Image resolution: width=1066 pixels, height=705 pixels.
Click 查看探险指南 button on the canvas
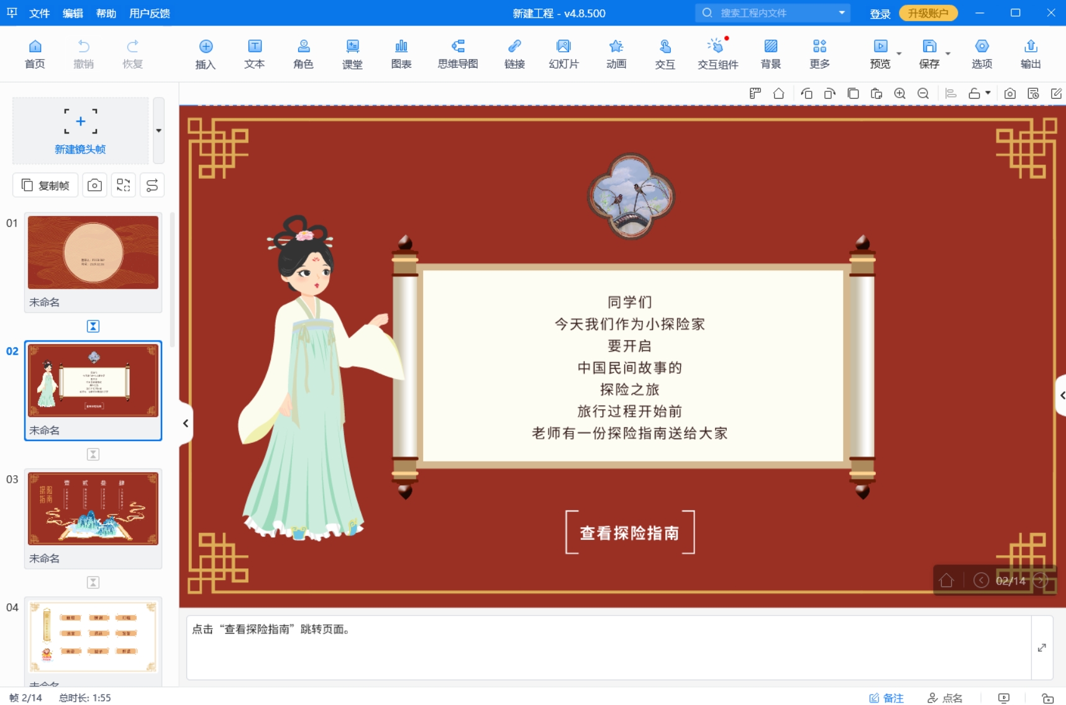click(630, 532)
